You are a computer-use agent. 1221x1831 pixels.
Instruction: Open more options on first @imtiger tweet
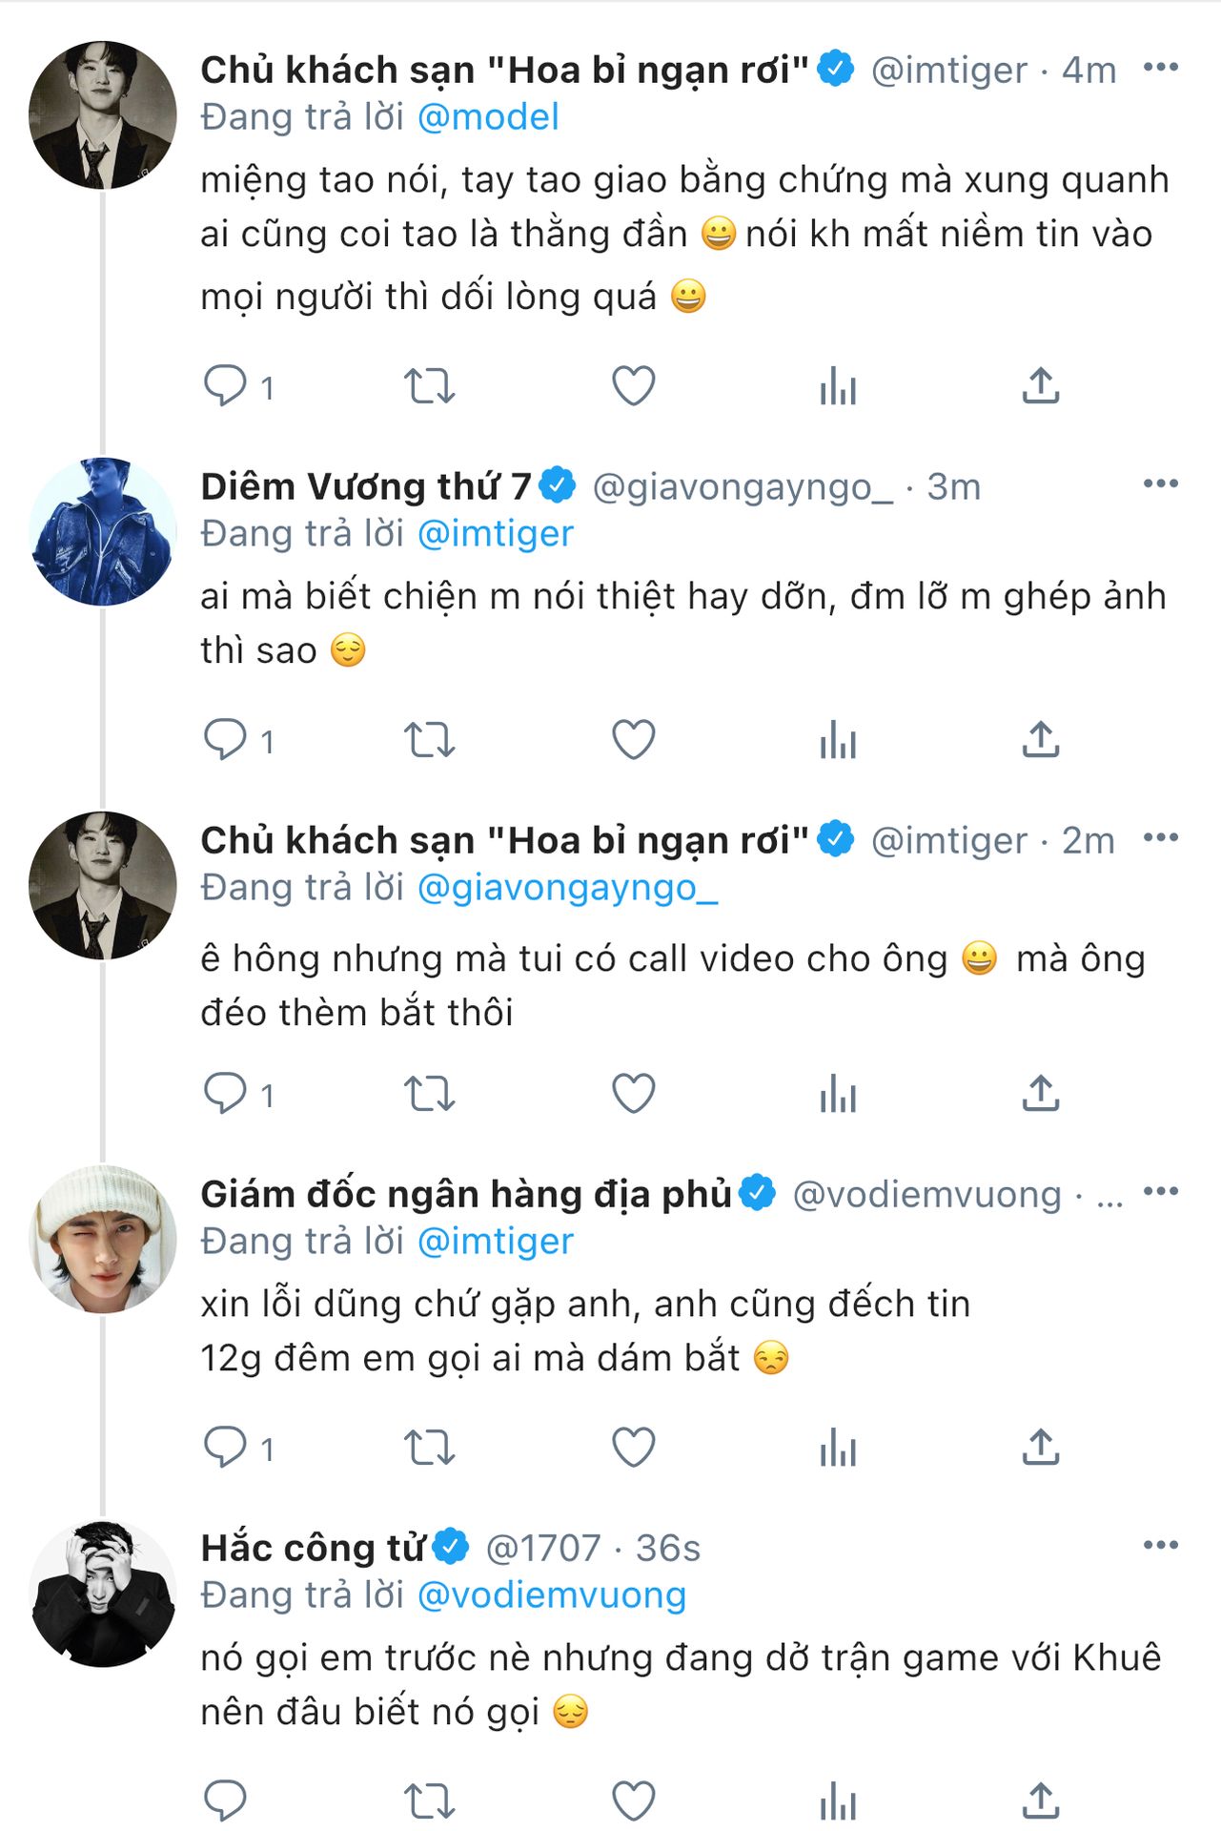pyautogui.click(x=1160, y=67)
